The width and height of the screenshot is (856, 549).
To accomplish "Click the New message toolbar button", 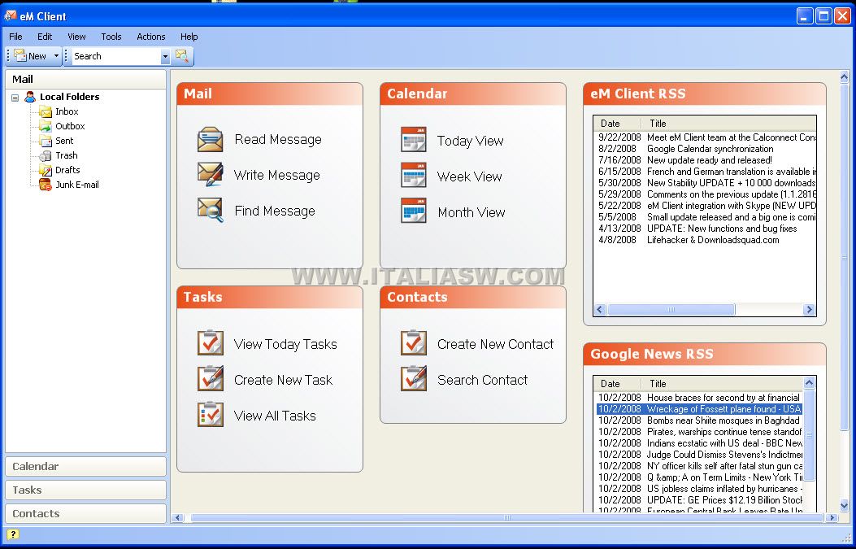I will [31, 56].
